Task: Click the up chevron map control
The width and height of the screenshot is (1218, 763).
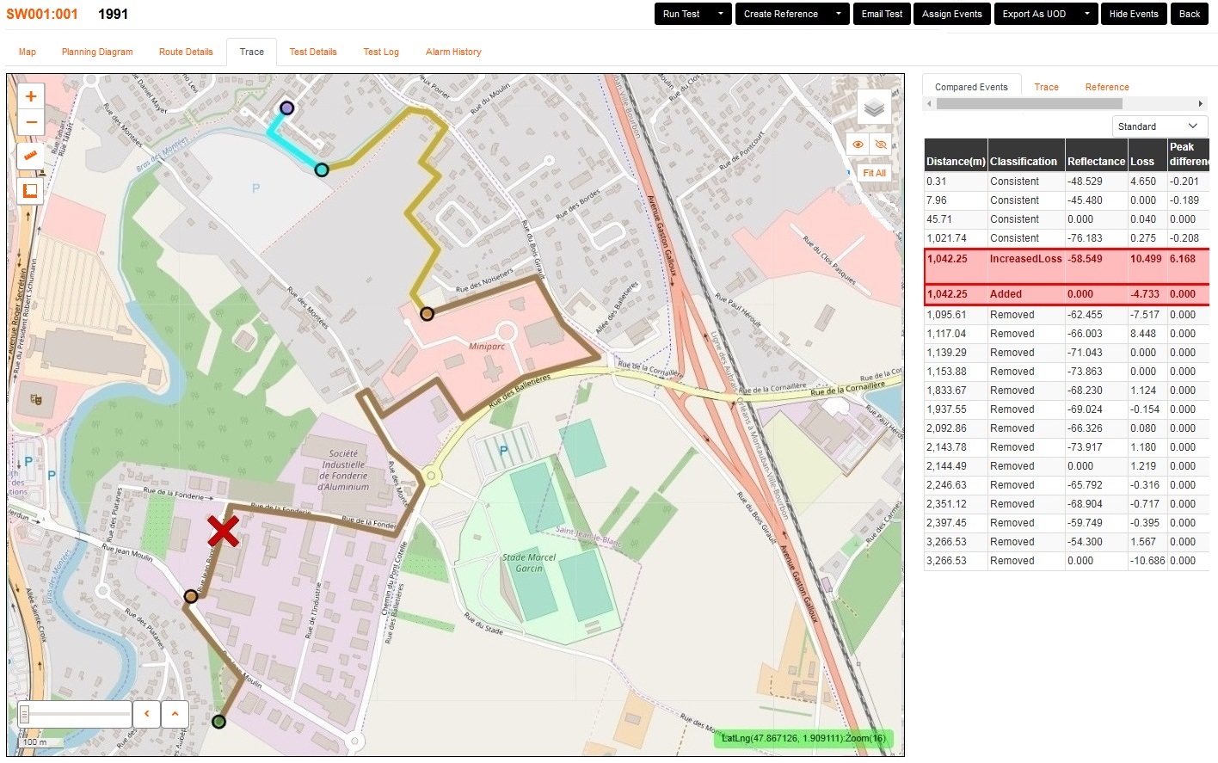Action: [x=175, y=714]
